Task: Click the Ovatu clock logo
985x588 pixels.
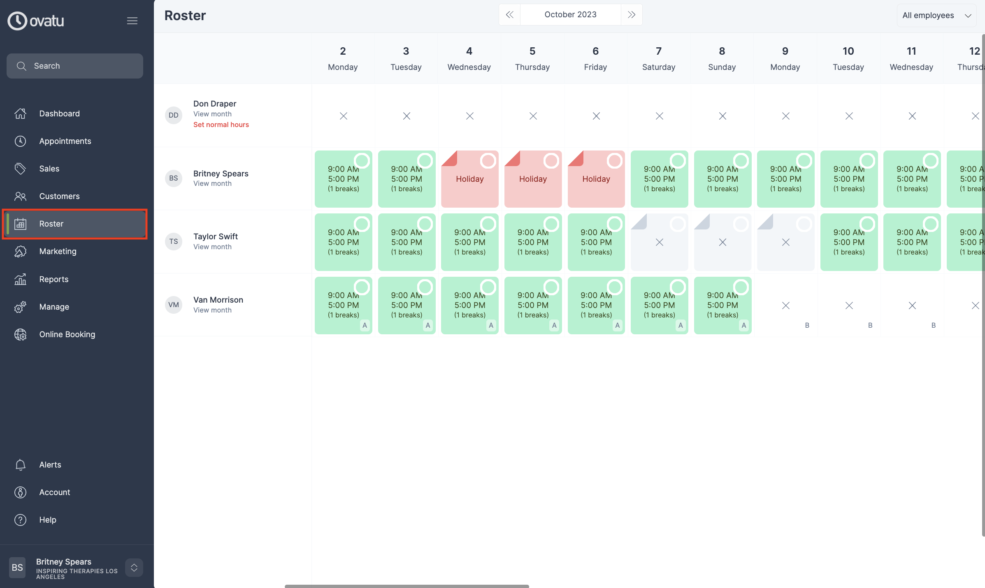Action: pos(17,21)
